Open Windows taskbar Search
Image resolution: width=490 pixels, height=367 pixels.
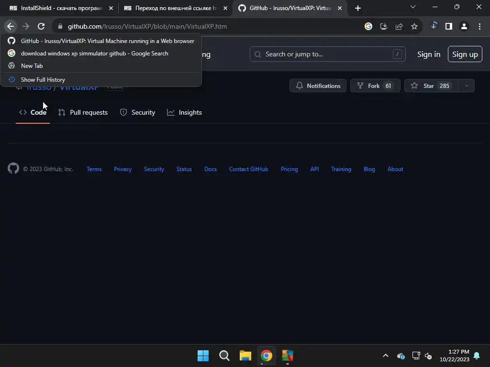tap(224, 356)
